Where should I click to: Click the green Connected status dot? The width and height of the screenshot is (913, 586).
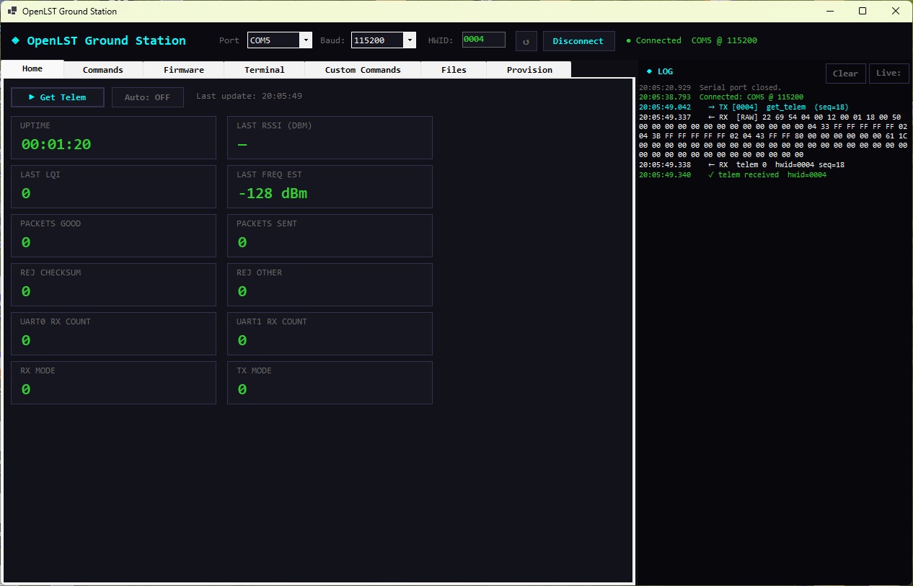click(x=629, y=40)
